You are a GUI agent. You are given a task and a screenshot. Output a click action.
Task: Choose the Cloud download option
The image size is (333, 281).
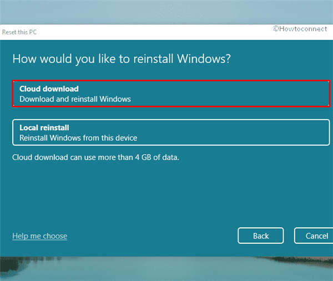click(x=171, y=94)
